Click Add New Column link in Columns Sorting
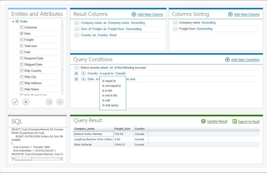 247,15
